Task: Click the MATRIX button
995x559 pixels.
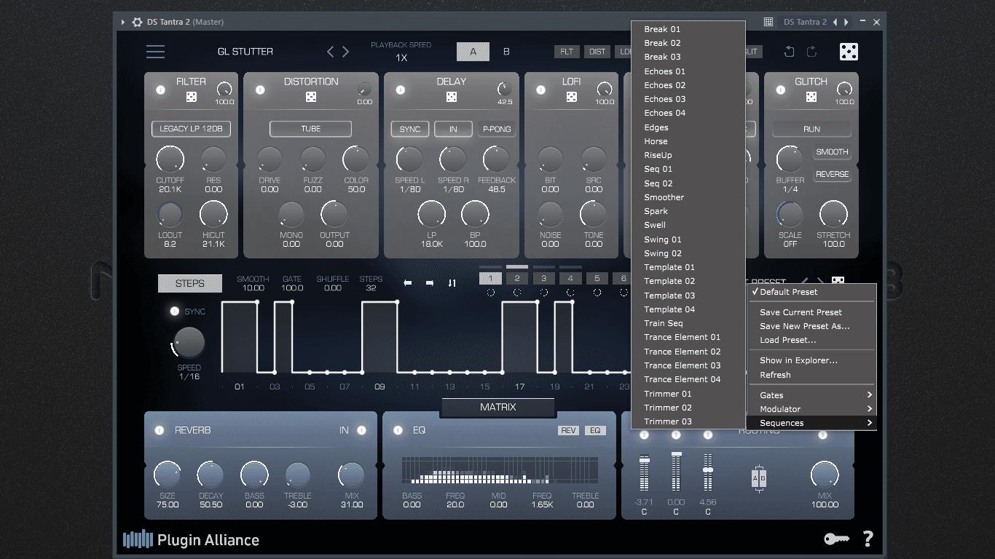Action: point(498,408)
